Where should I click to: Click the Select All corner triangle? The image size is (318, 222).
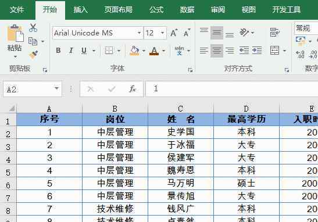[x=12, y=108]
